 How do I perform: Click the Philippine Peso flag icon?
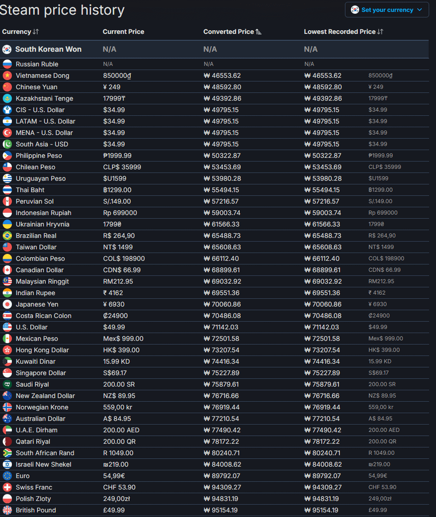[7, 155]
